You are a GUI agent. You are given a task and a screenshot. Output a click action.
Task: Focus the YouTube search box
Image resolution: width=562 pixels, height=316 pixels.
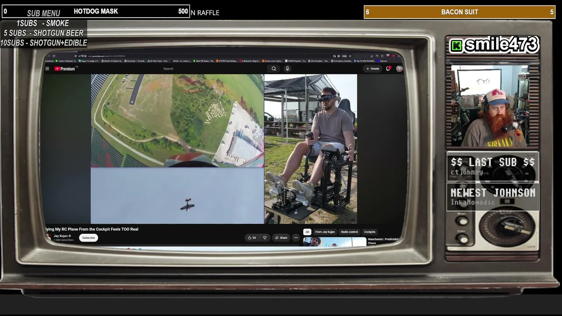[214, 68]
